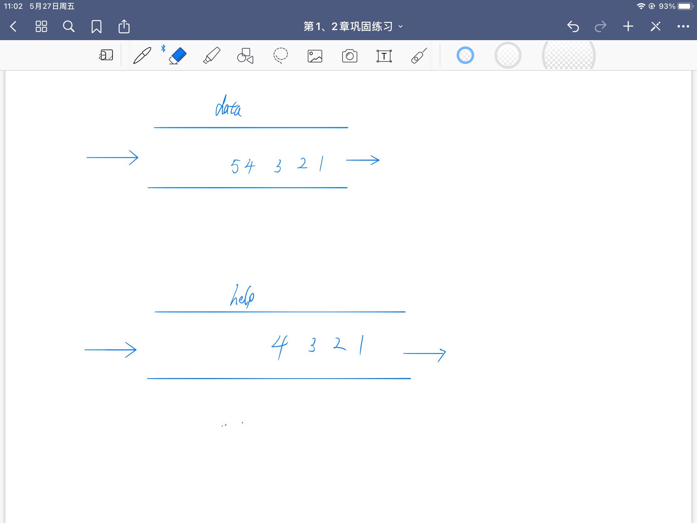Open search with magnifier icon
The width and height of the screenshot is (697, 523).
coord(69,26)
